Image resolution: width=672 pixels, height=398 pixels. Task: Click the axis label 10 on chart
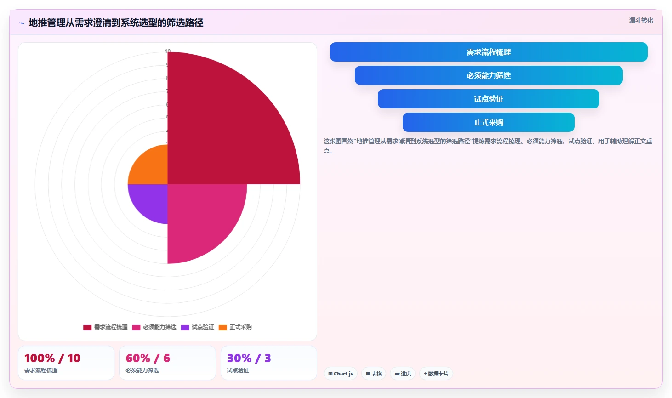coord(168,51)
